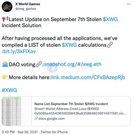Viewport: 134px width, 135px height.
Task: Open the link.medium.com/CFxBAzepRjb details link
Action: [x=88, y=77]
